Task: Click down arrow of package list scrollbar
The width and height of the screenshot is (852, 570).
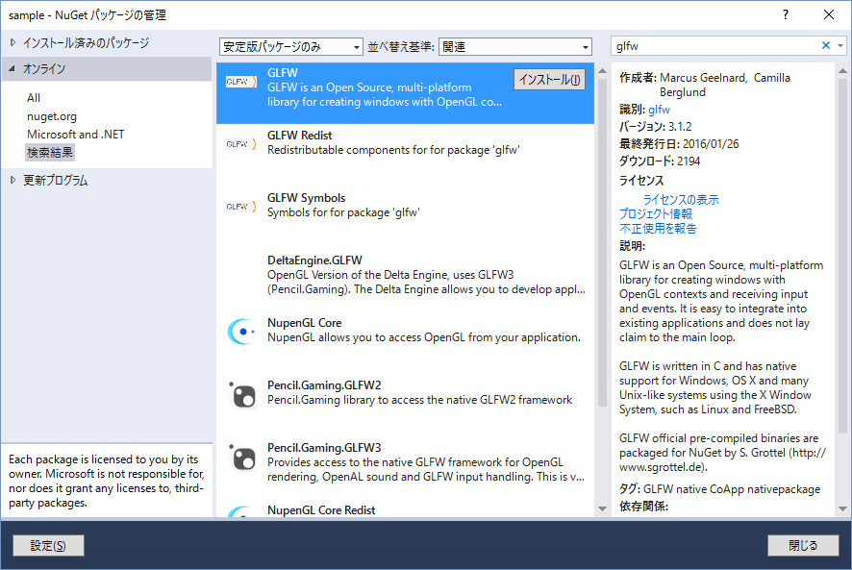Action: pos(602,509)
